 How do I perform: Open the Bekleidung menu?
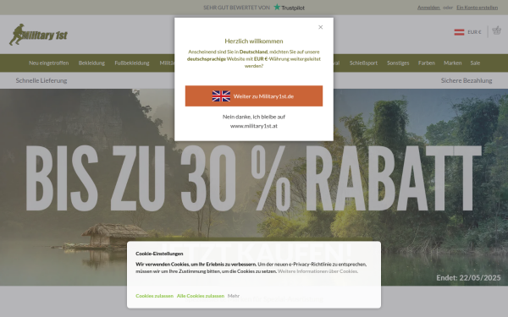pos(91,63)
